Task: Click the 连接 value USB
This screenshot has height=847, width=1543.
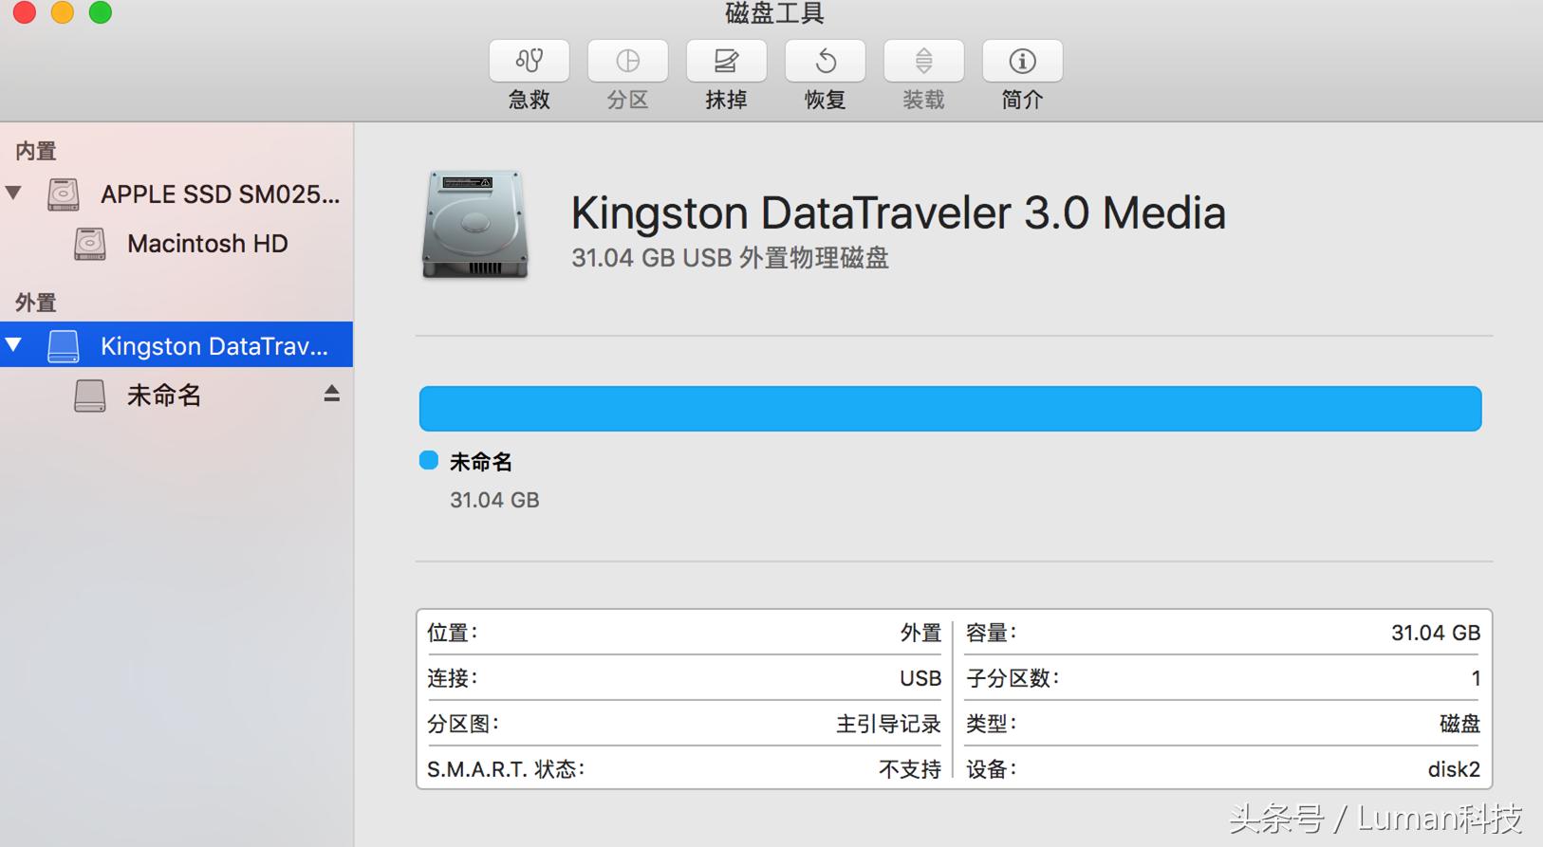Action: [x=920, y=678]
